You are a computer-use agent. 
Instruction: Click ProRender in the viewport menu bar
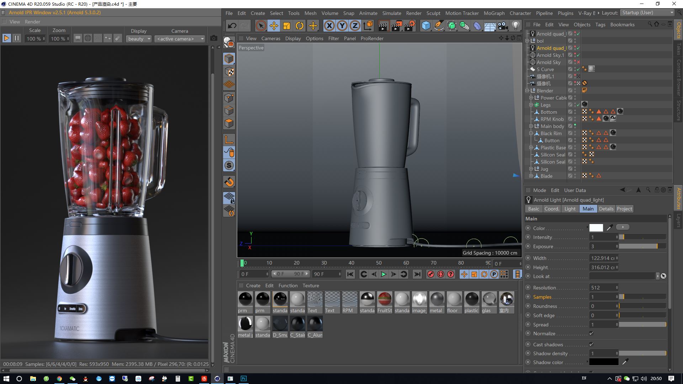372,38
